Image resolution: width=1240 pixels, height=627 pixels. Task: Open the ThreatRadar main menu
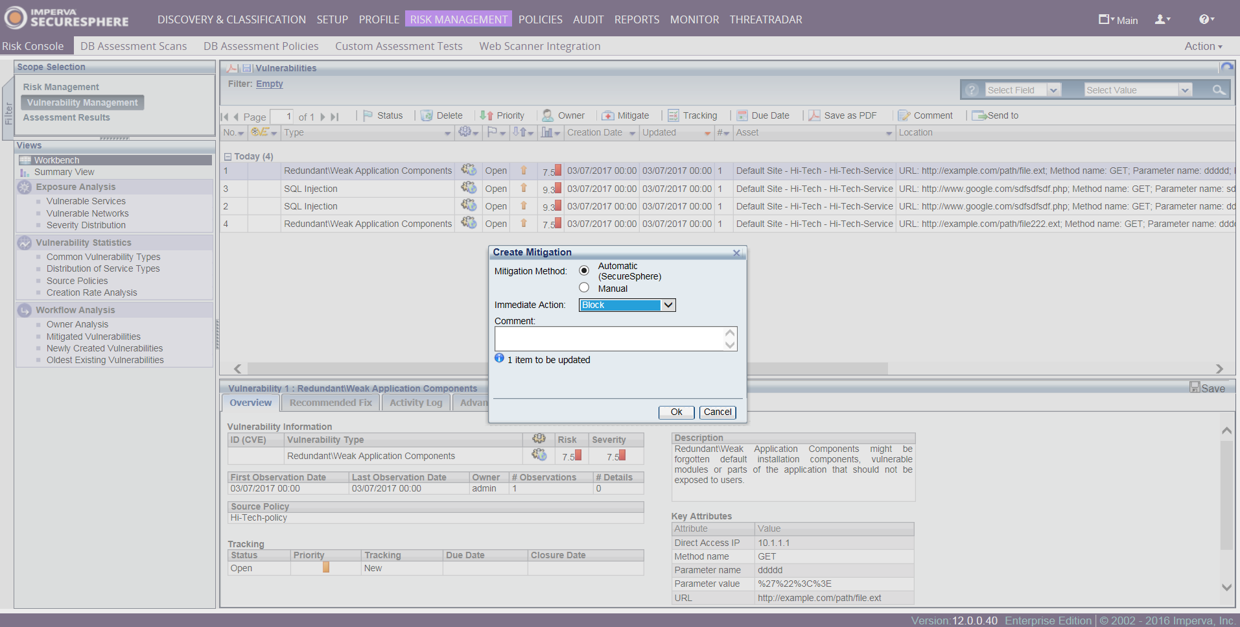(766, 19)
